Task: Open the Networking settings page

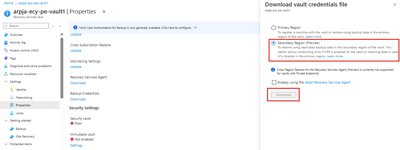Action: click(24, 98)
